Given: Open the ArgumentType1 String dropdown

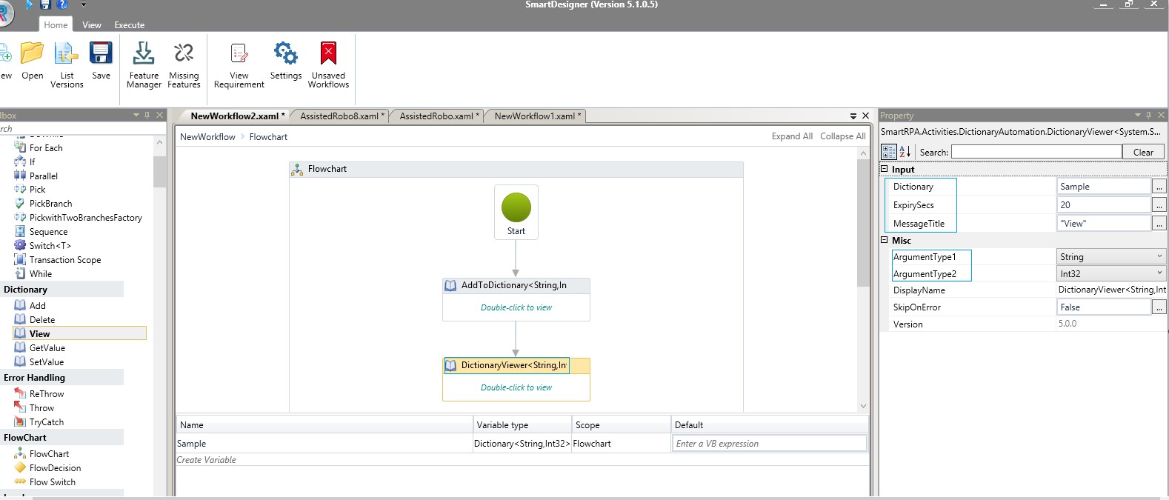Looking at the screenshot, I should pyautogui.click(x=1159, y=256).
